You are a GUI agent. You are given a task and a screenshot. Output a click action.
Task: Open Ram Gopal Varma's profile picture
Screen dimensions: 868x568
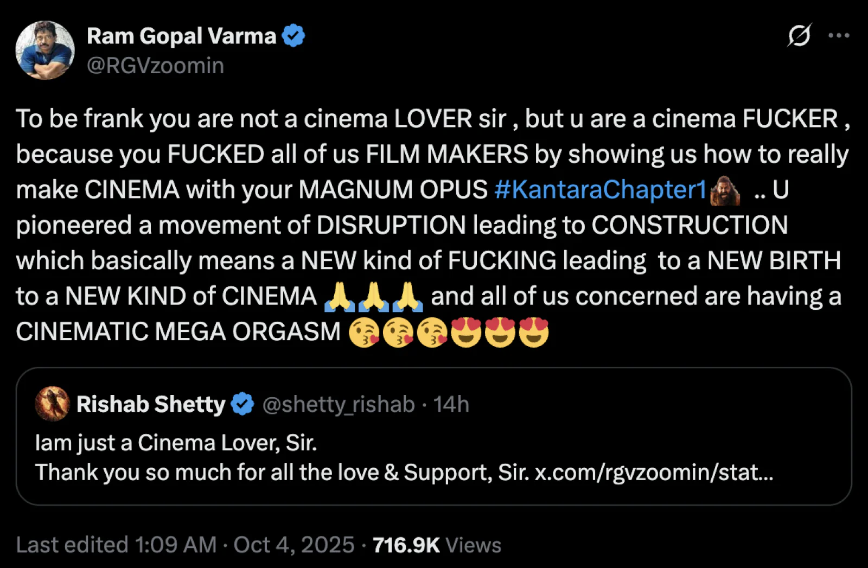45,50
